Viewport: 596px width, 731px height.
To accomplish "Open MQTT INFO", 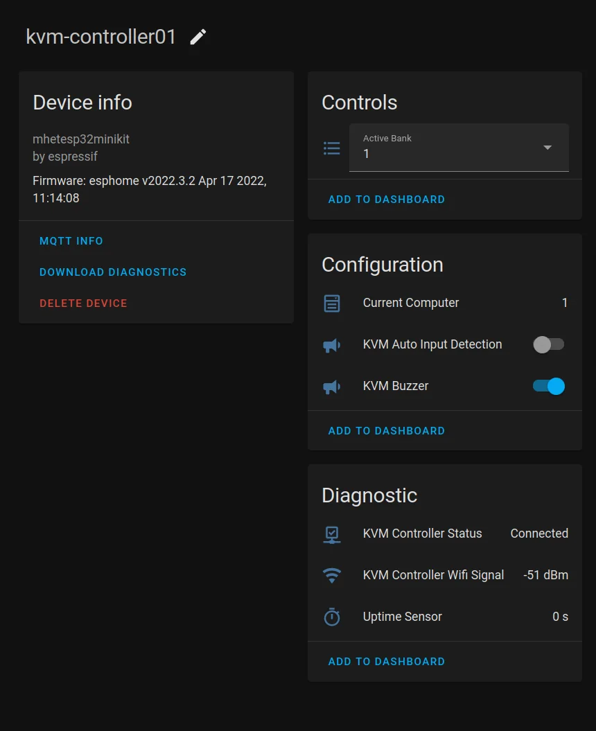I will pyautogui.click(x=71, y=241).
